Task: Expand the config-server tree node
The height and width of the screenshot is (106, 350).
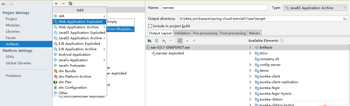Action: (250, 65)
